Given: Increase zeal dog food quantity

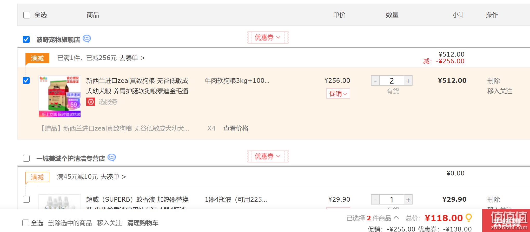Looking at the screenshot, I should [x=408, y=81].
